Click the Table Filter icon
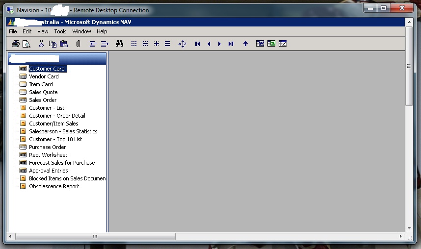This screenshot has width=421, height=249. [x=145, y=44]
